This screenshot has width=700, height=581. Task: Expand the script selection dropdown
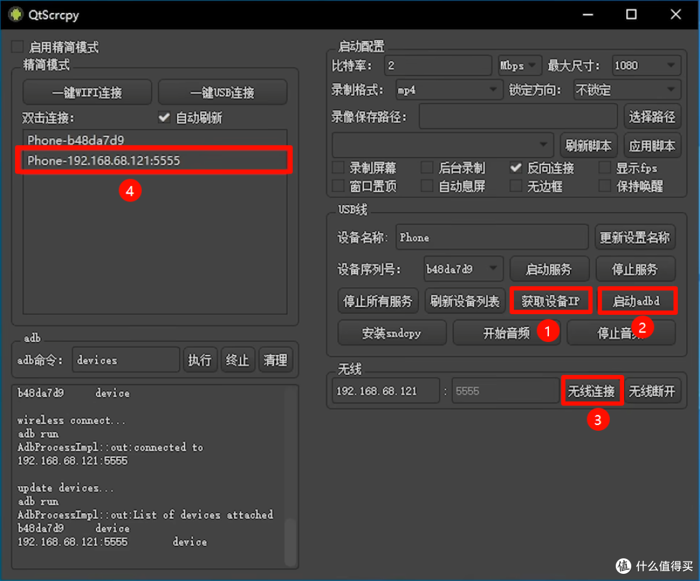(443, 144)
